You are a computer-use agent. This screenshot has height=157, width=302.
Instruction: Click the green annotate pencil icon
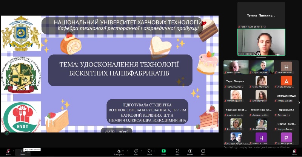[x=7, y=133]
